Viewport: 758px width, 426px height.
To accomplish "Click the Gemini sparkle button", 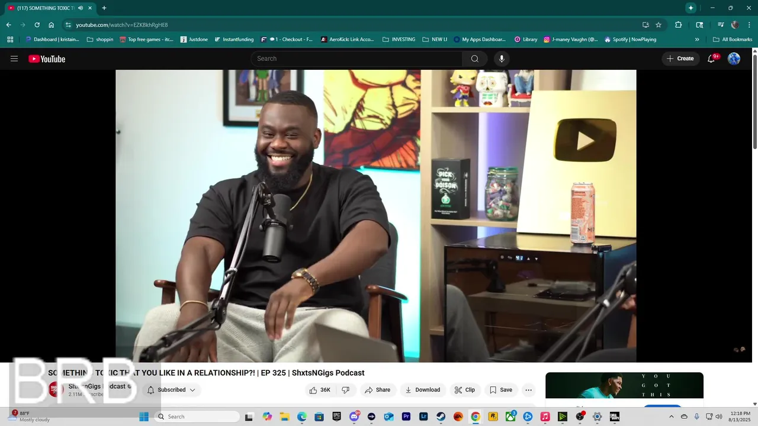I will click(690, 8).
